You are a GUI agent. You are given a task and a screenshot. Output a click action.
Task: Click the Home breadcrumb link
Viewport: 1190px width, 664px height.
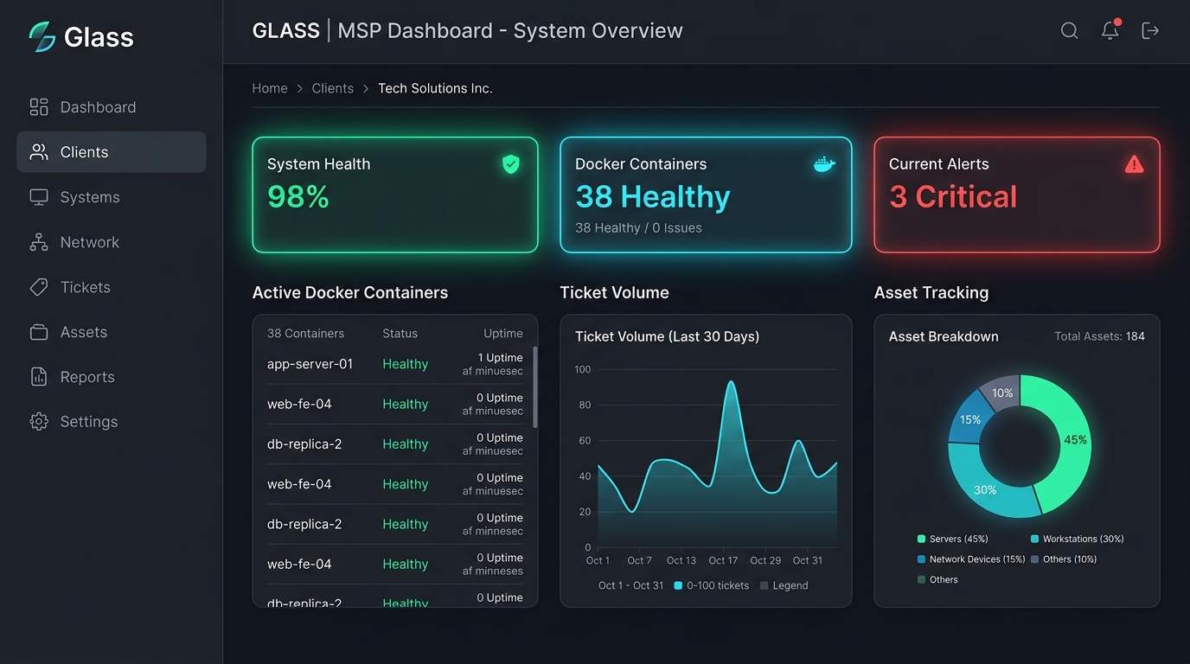(x=270, y=88)
